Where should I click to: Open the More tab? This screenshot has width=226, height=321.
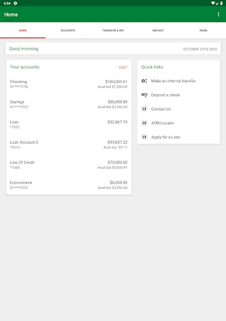pos(203,31)
